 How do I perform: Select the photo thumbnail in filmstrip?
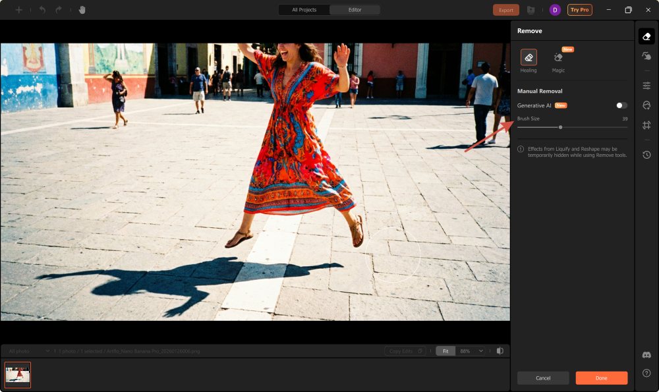coord(18,375)
